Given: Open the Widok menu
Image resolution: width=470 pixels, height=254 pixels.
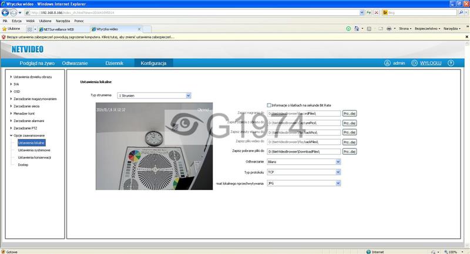Looking at the screenshot, I should click(31, 21).
